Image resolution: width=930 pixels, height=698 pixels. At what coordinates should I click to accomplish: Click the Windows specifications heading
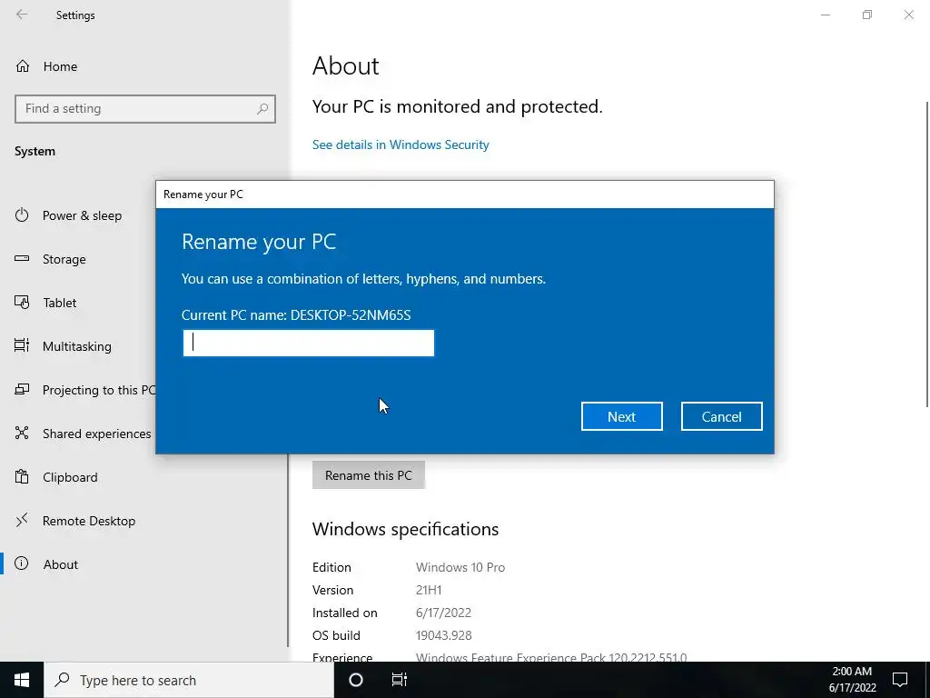[405, 529]
